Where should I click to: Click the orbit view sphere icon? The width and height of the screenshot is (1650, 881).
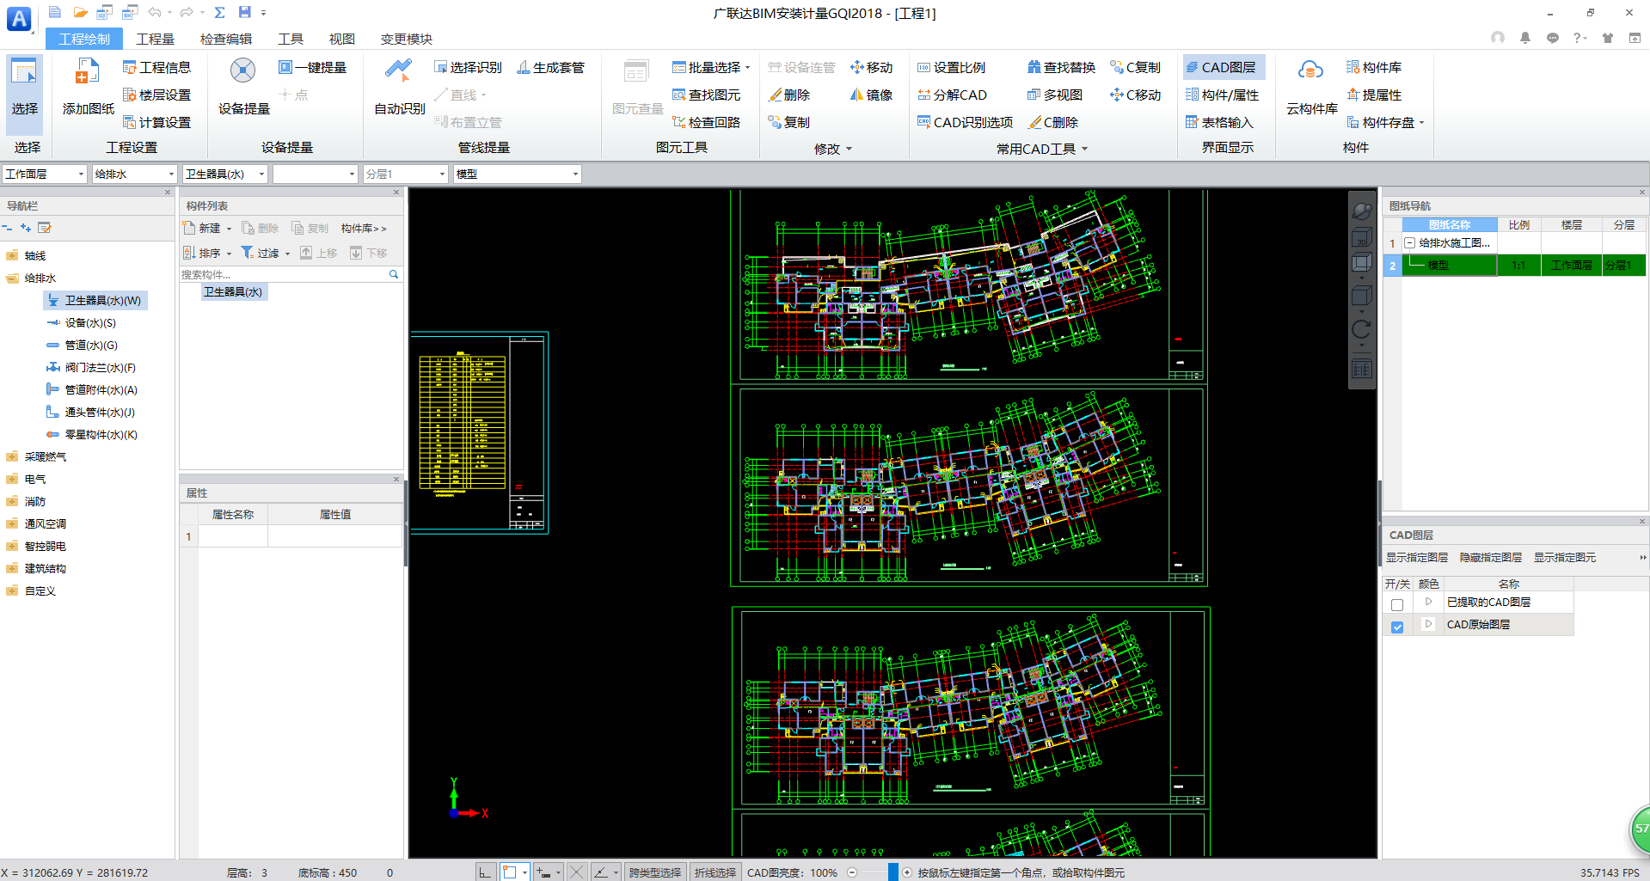click(1362, 211)
